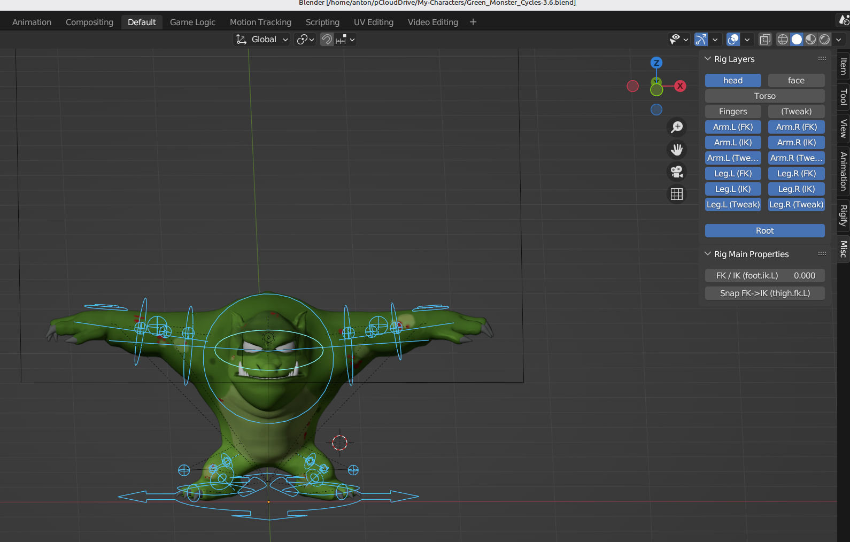
Task: Click the pan hand viewport icon
Action: 677,150
